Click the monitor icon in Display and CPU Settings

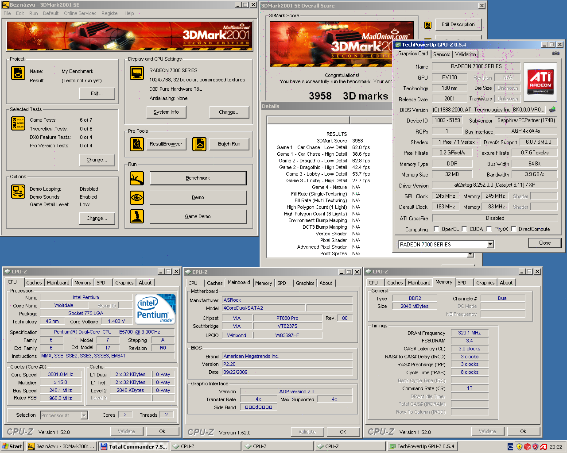point(137,73)
